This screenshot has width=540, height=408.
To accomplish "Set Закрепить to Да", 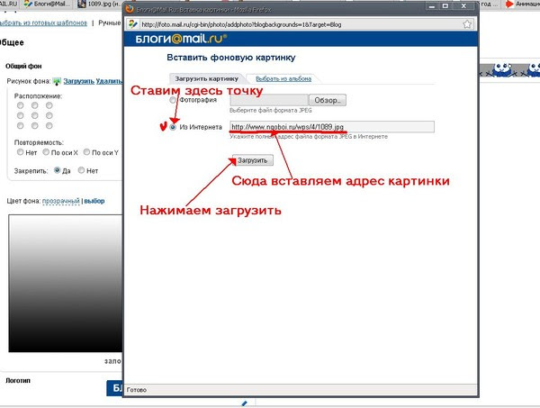I will click(58, 170).
